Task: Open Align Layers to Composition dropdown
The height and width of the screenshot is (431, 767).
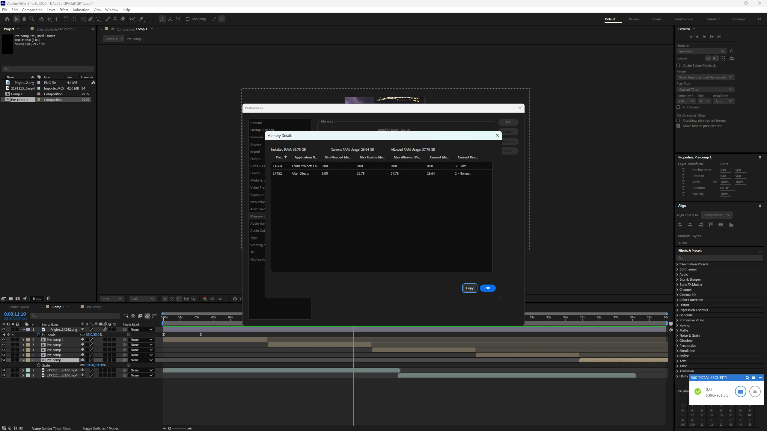Action: click(x=716, y=215)
